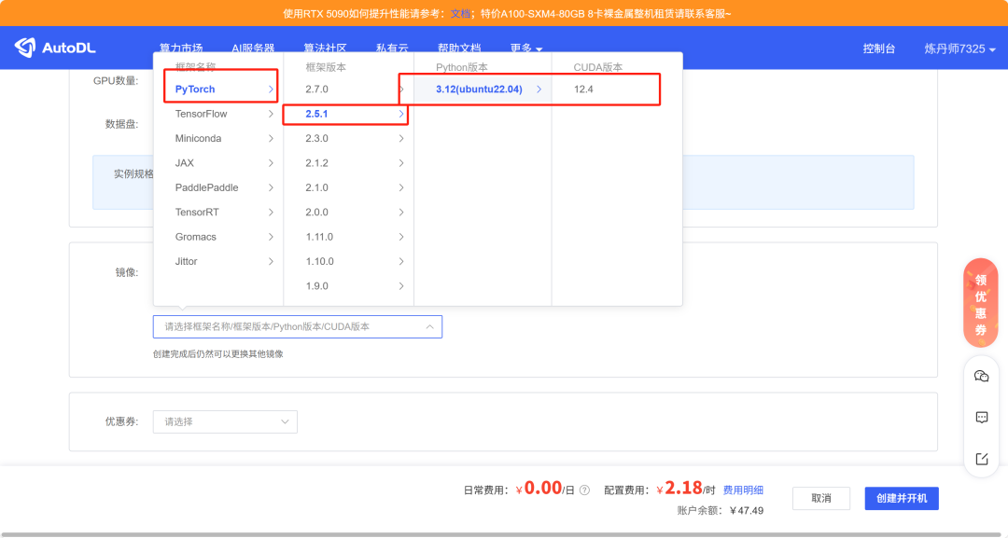
Task: Click the AutoDL logo icon
Action: point(24,48)
